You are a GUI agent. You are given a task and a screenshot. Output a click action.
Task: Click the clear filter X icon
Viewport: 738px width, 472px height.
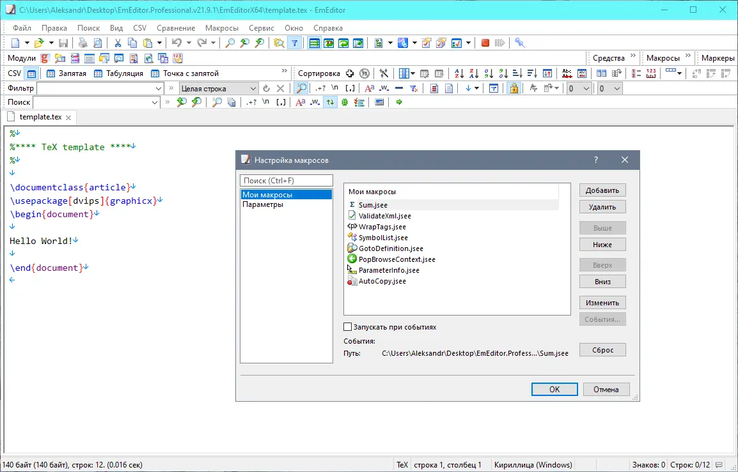point(281,88)
